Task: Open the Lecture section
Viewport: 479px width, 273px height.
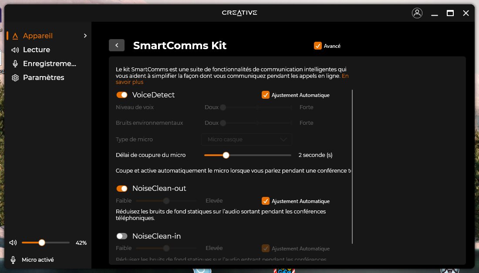Action: [37, 50]
